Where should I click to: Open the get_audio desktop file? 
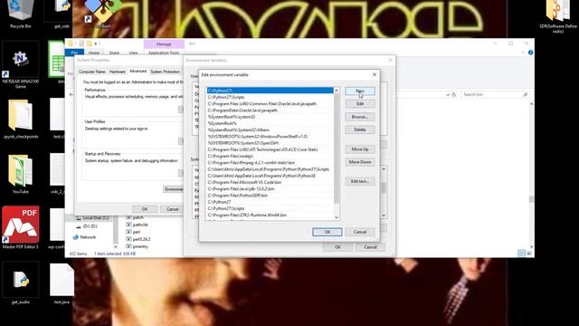(20, 283)
